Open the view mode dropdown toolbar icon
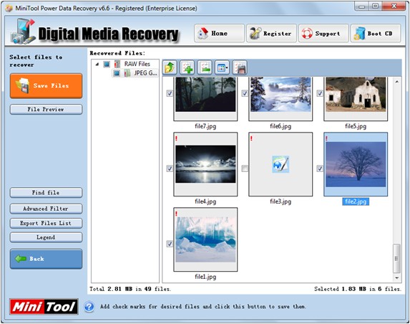Image resolution: width=410 pixels, height=324 pixels. click(223, 68)
